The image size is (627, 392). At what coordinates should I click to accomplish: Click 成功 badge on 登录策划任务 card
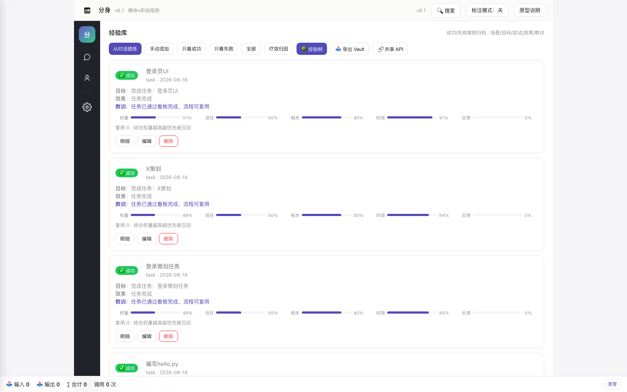(127, 270)
